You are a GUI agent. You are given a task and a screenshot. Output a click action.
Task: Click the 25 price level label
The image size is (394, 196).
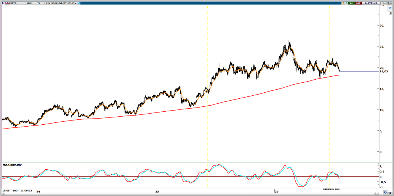click(382, 47)
